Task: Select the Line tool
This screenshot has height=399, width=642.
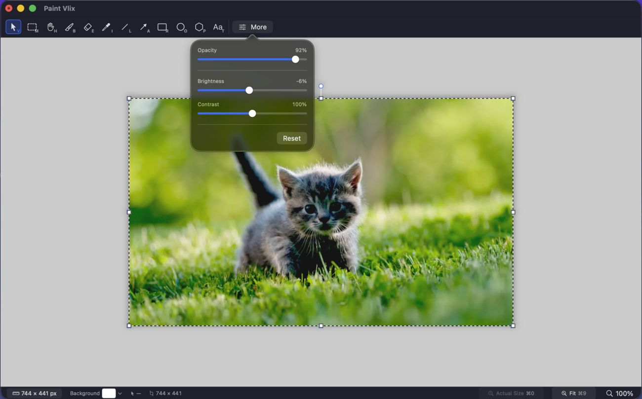Action: pyautogui.click(x=125, y=27)
